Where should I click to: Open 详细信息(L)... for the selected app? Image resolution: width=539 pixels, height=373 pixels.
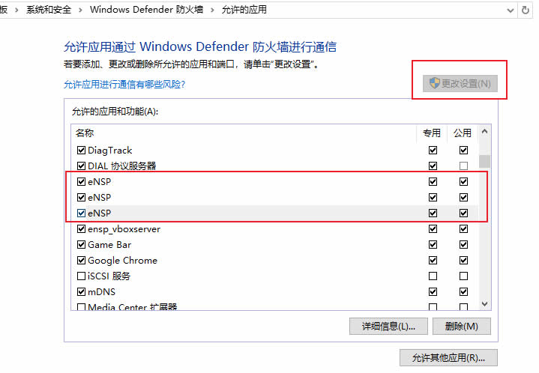pyautogui.click(x=388, y=326)
